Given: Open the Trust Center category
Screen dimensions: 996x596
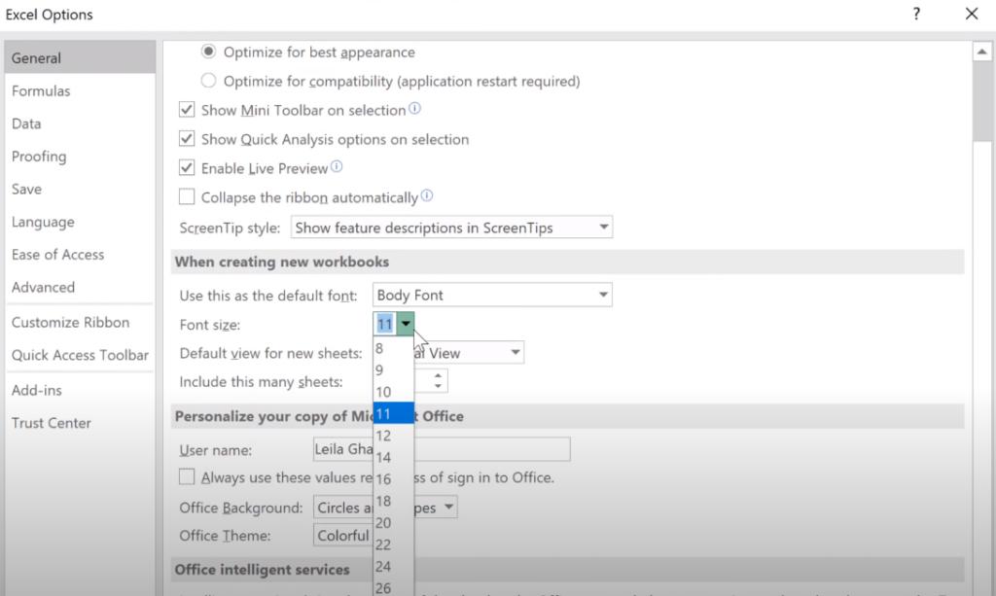Looking at the screenshot, I should coord(80,423).
